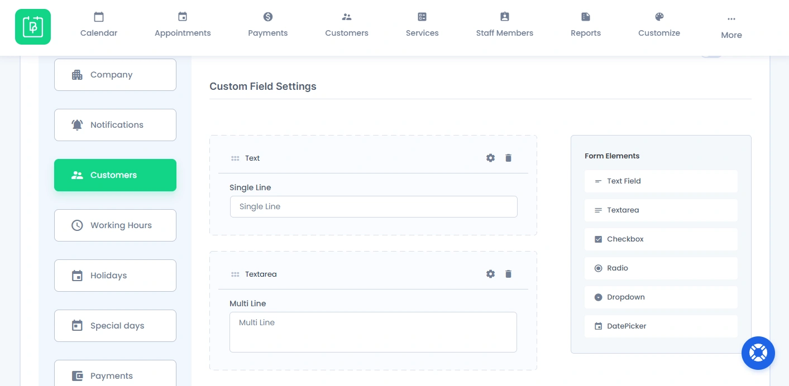This screenshot has width=789, height=386.
Task: Click the Customers people icon in navbar
Action: click(347, 17)
